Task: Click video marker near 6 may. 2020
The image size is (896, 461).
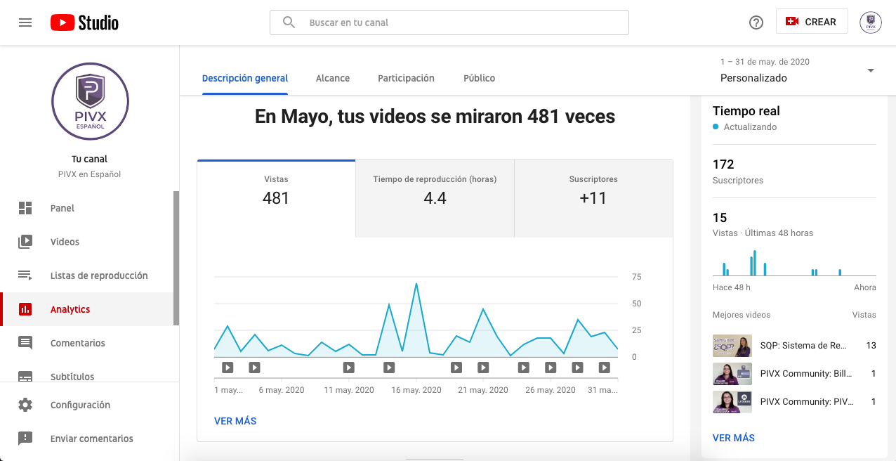Action: coord(254,368)
